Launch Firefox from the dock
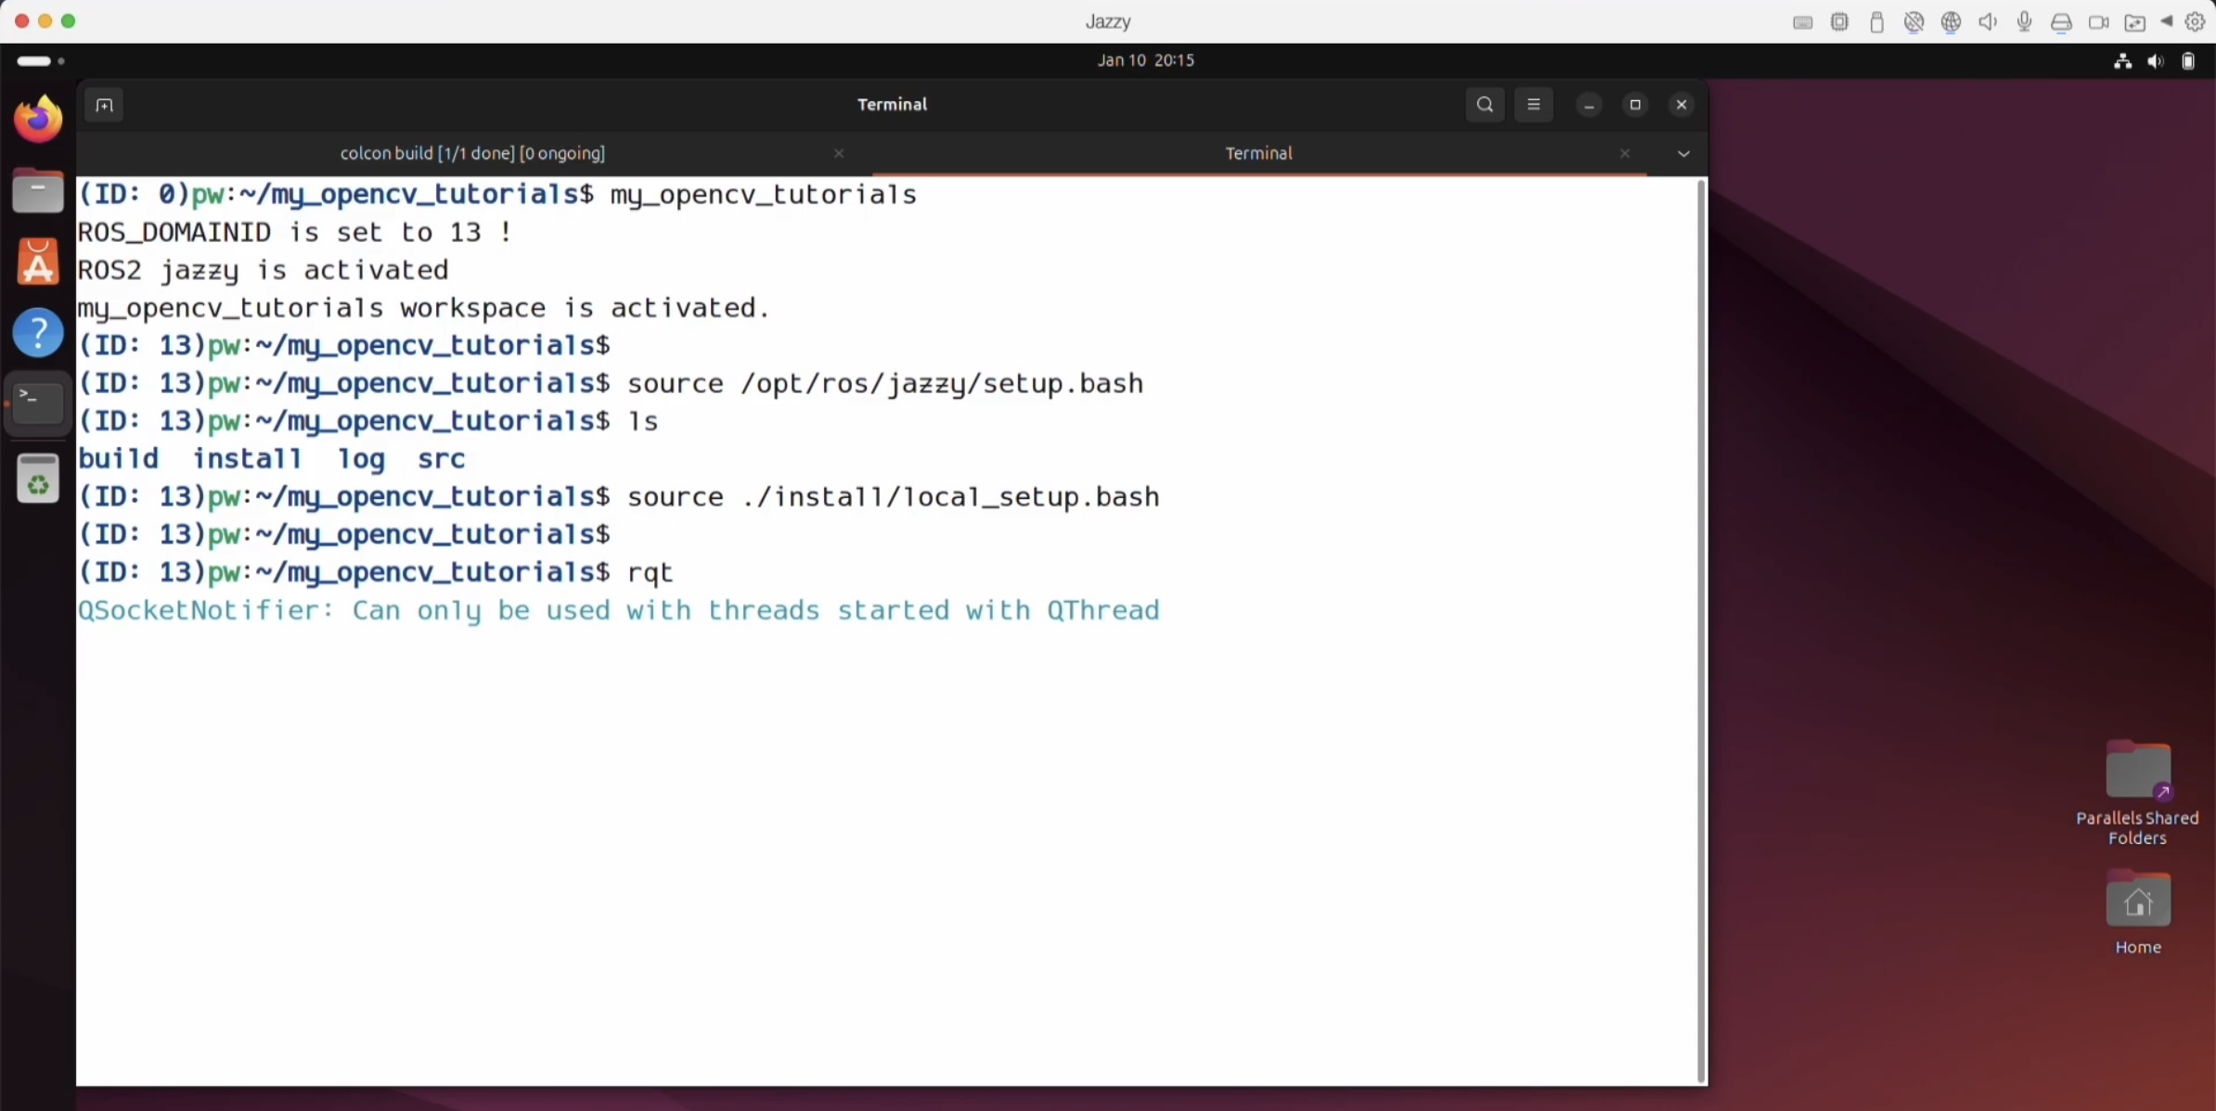2216x1111 pixels. tap(38, 120)
